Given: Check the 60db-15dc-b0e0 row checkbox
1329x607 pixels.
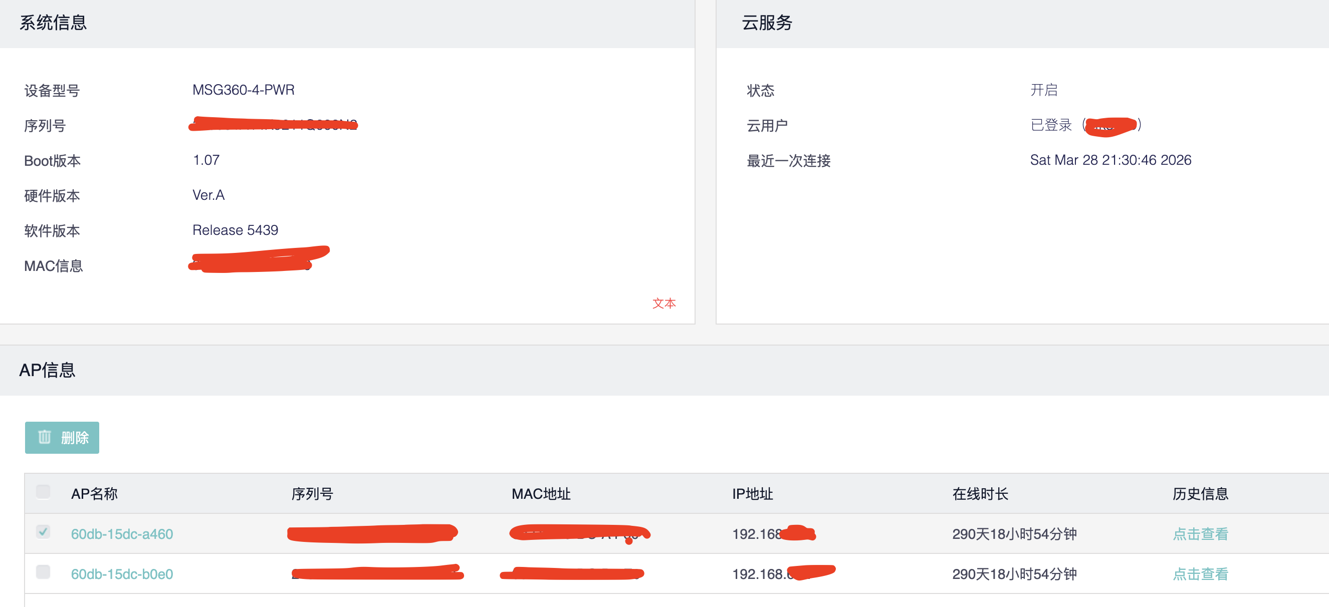Looking at the screenshot, I should [43, 571].
